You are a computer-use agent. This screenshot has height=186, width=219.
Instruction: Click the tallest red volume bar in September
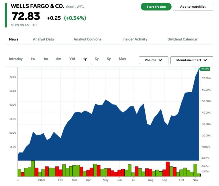tap(168, 169)
